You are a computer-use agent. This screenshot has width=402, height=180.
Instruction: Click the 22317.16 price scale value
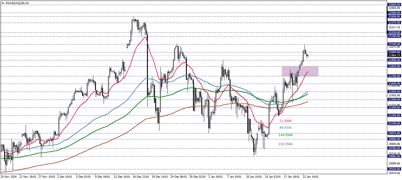tap(394, 27)
